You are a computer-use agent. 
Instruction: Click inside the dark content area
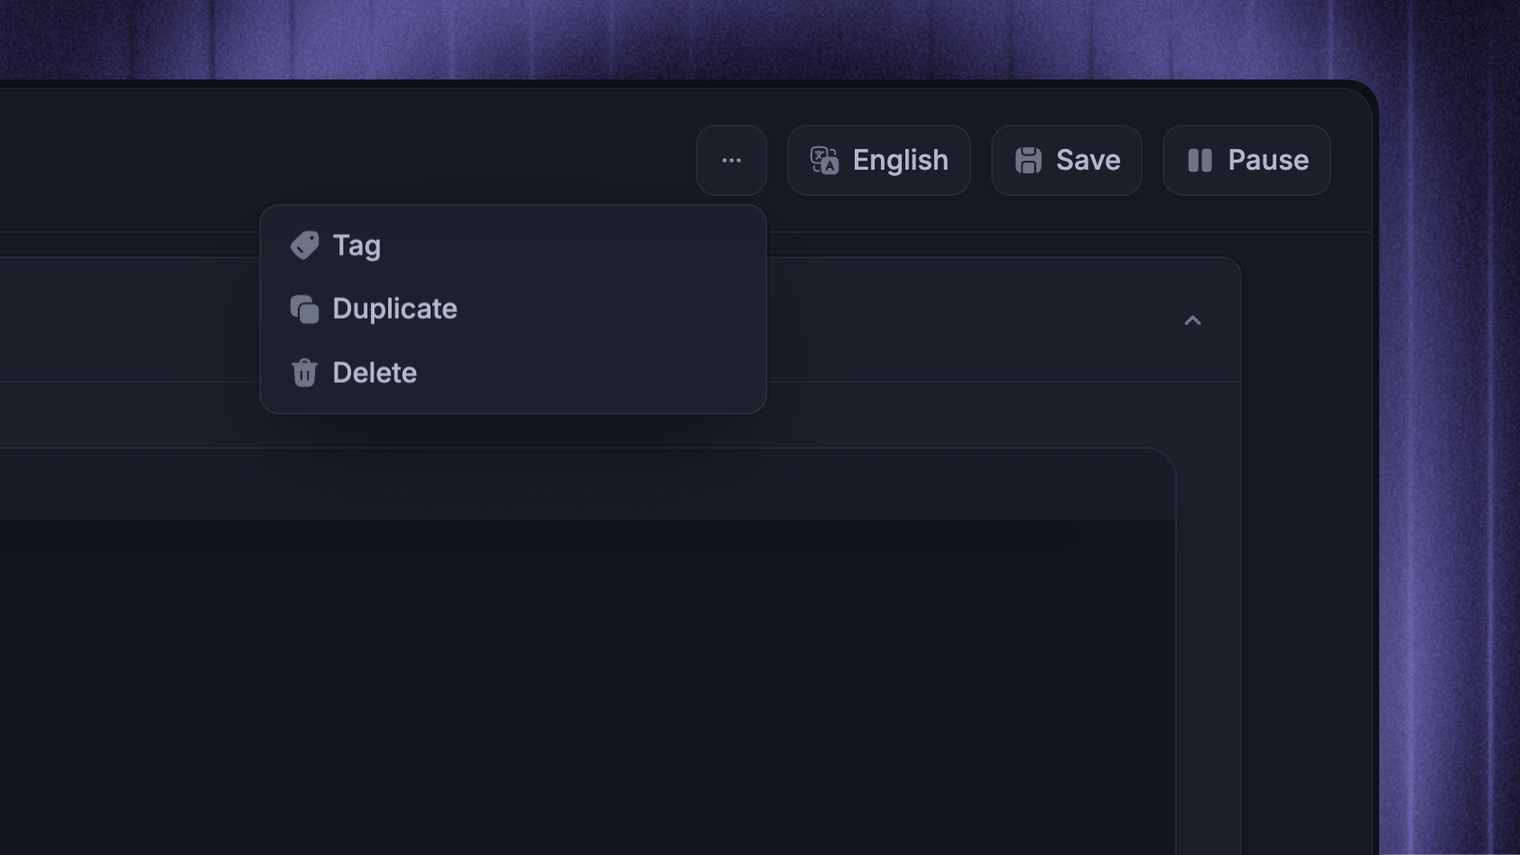click(x=587, y=686)
